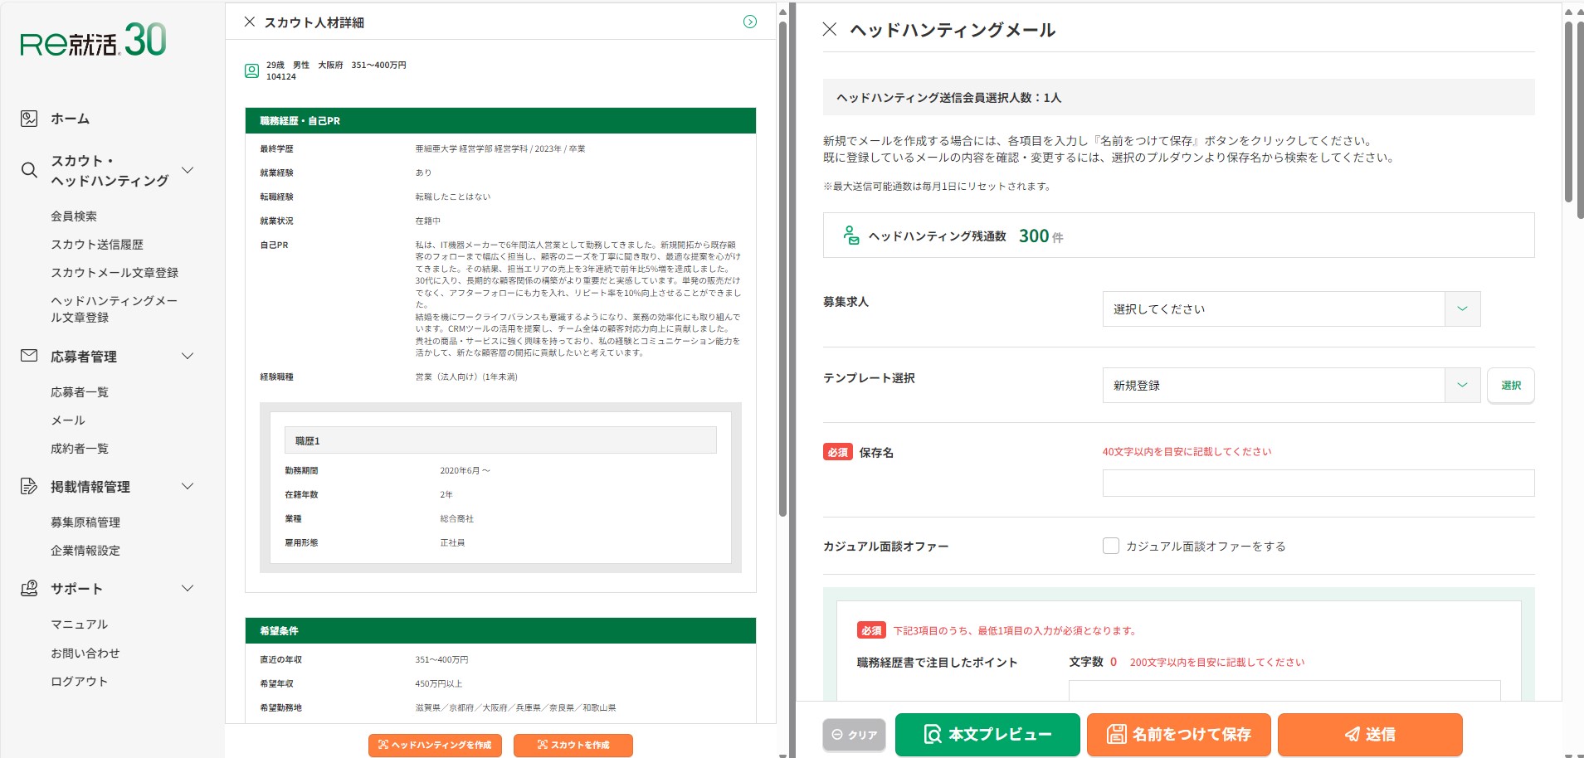Click the 保存名 text input field
This screenshot has height=758, width=1584.
(x=1318, y=483)
